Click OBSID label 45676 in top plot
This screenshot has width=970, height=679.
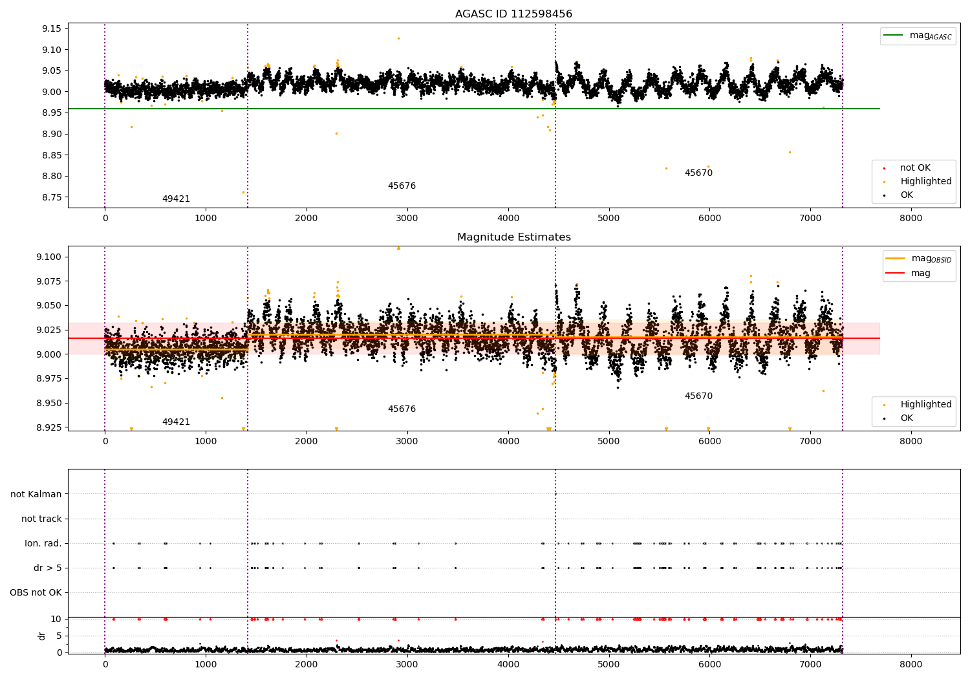[x=402, y=186]
